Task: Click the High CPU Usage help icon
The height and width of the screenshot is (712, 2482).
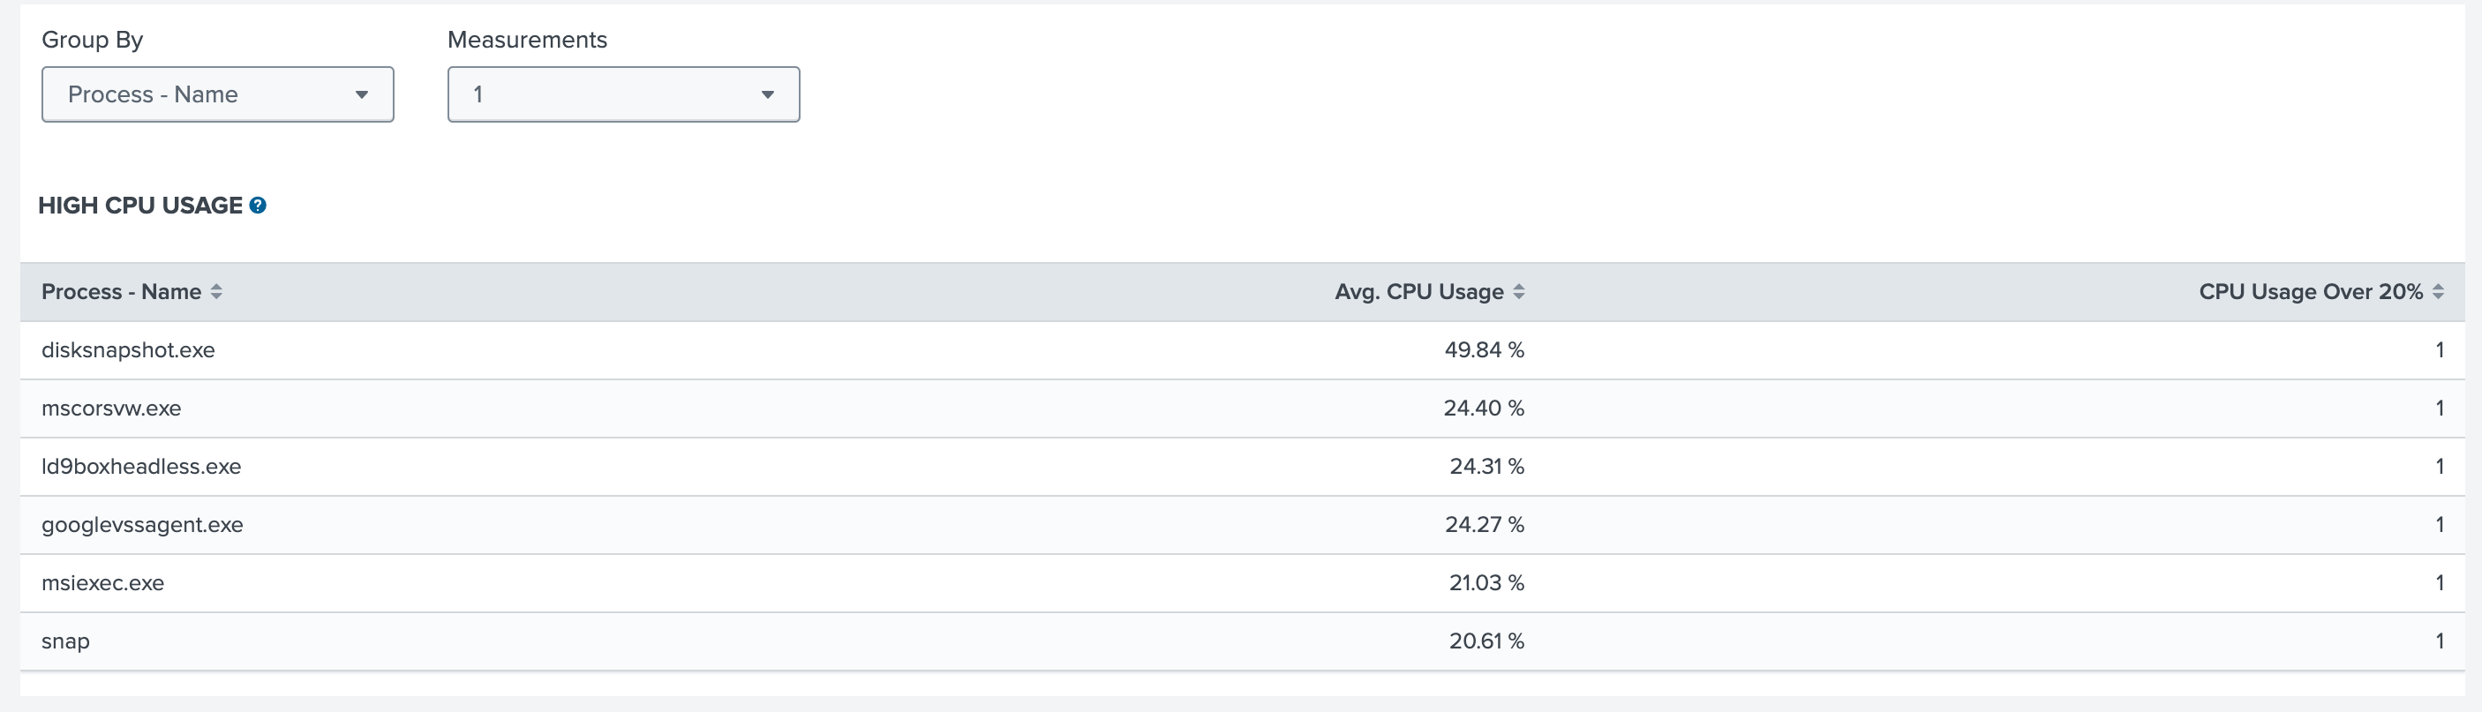Action: click(257, 206)
